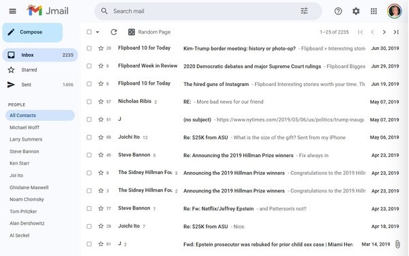Click the search magnifier icon

pos(104,11)
